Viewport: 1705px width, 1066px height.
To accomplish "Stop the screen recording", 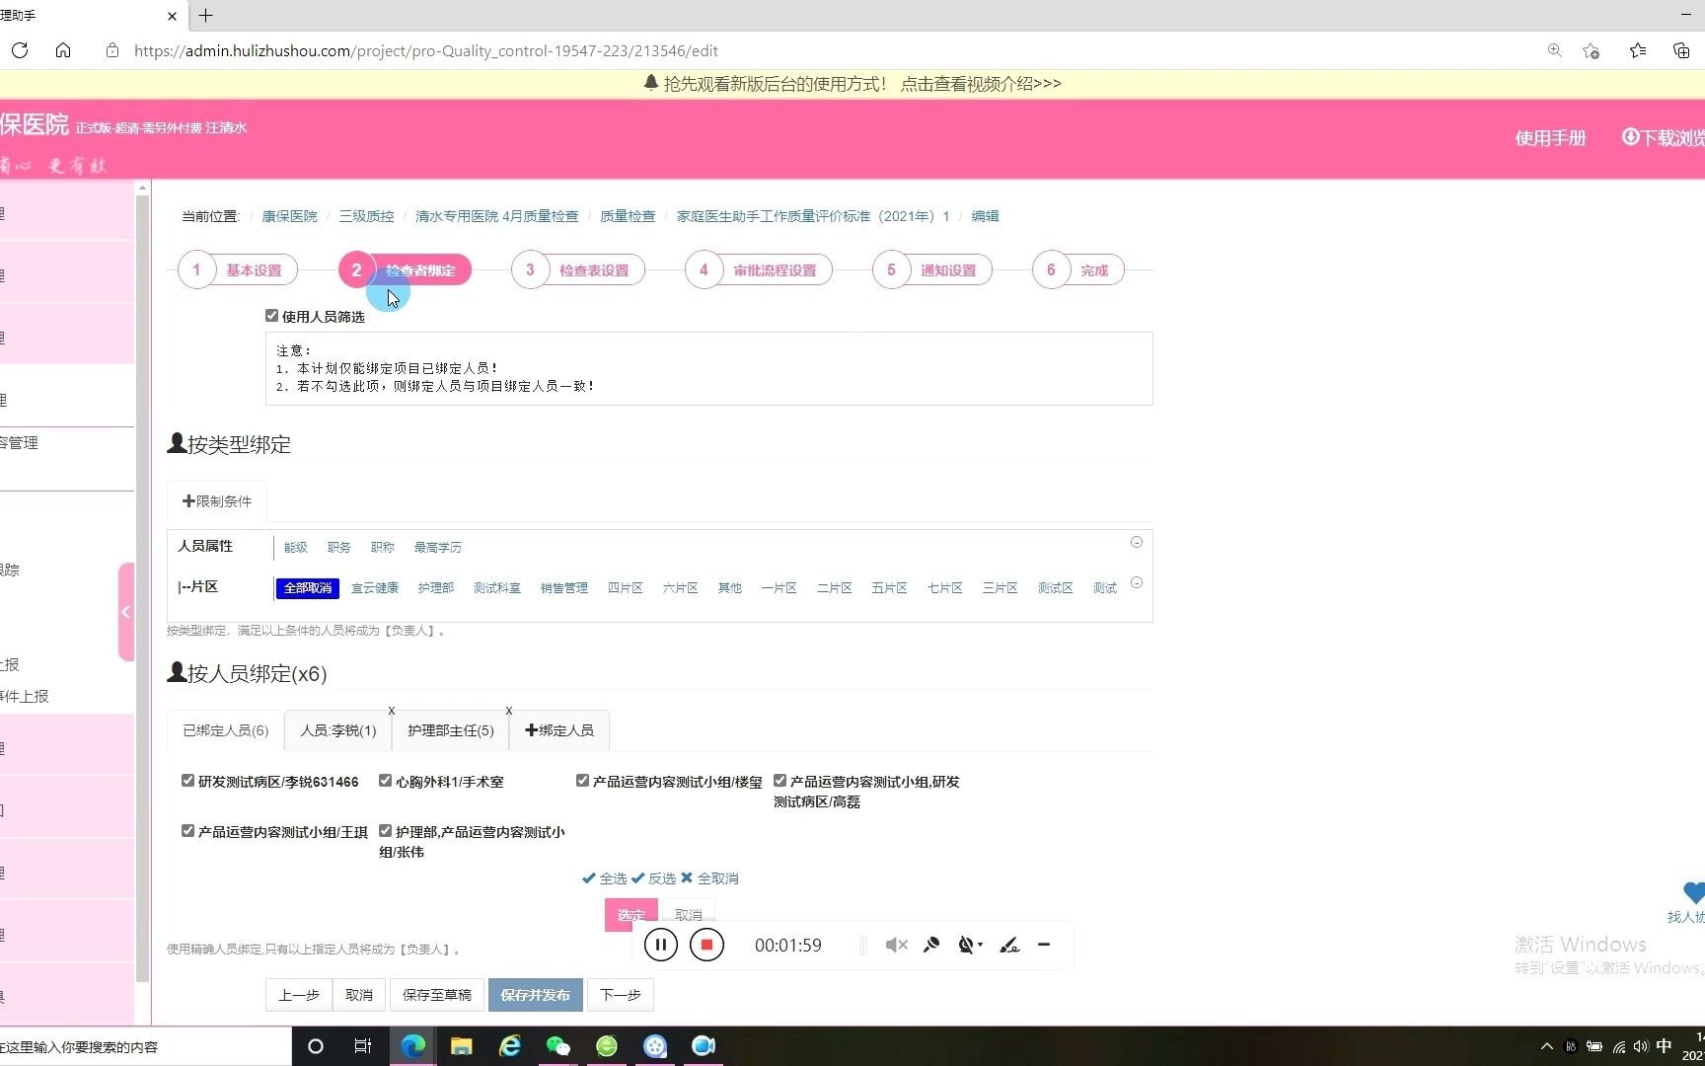I will [x=706, y=945].
